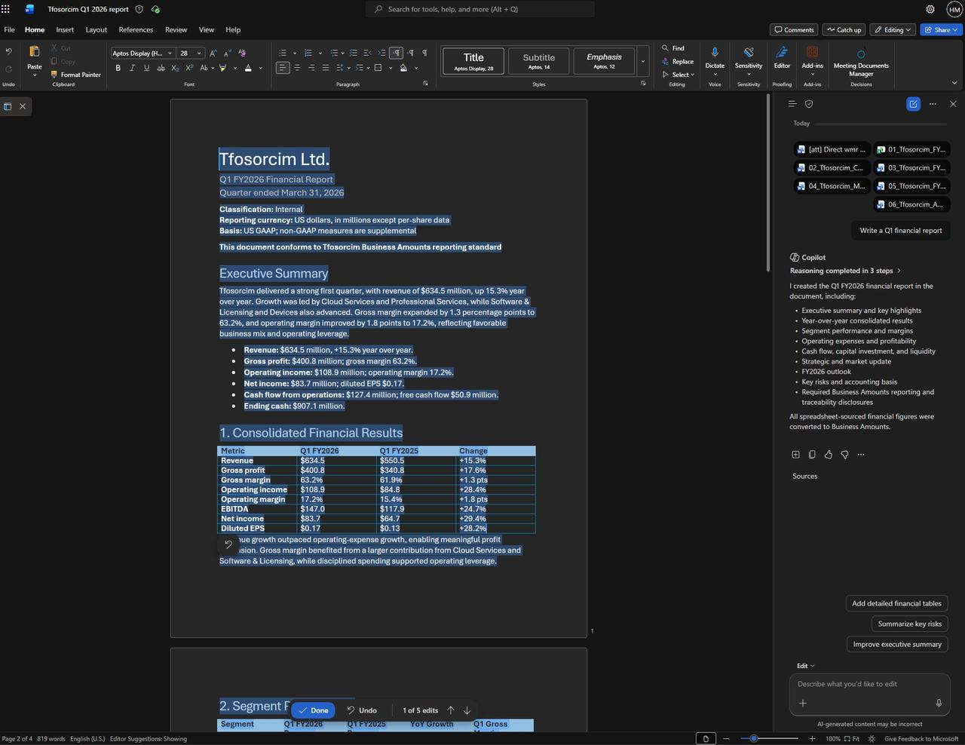Open the Review tab
Viewport: 965px width, 745px height.
pyautogui.click(x=176, y=29)
